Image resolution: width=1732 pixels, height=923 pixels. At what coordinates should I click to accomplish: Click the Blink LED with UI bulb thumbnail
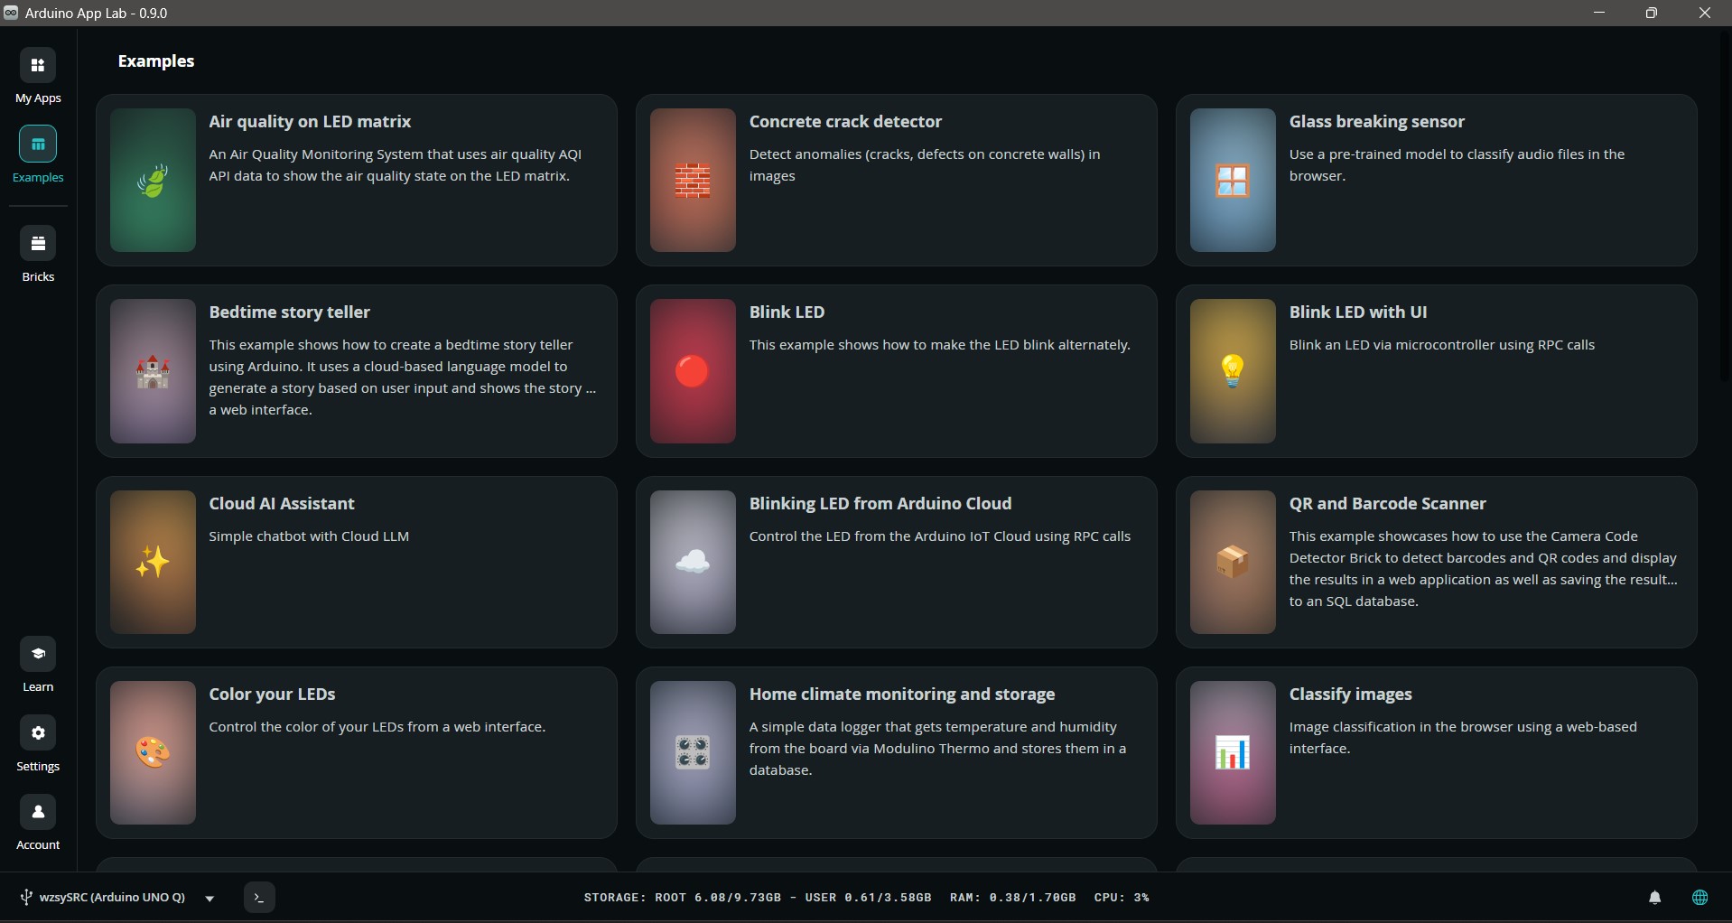pyautogui.click(x=1233, y=371)
